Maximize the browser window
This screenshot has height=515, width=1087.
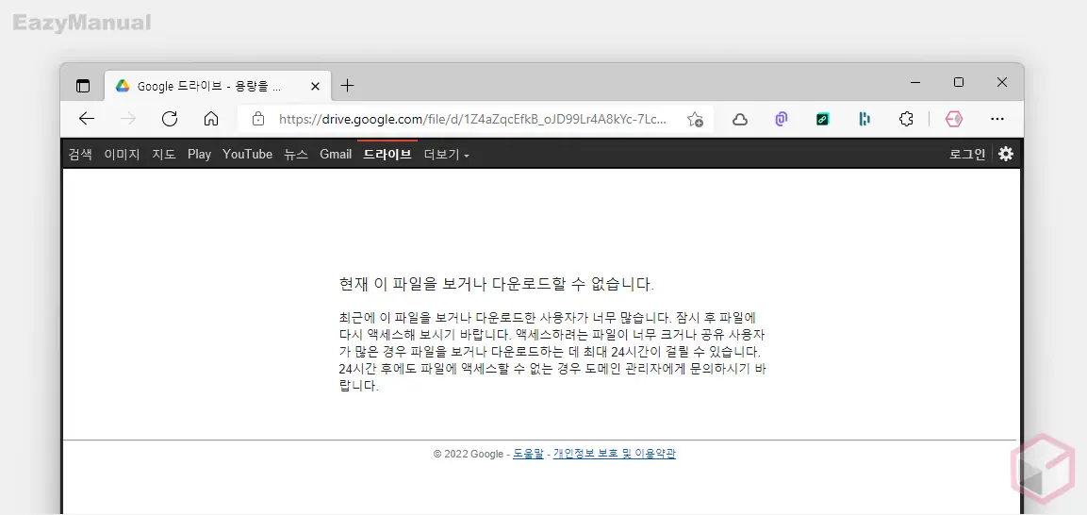(959, 82)
